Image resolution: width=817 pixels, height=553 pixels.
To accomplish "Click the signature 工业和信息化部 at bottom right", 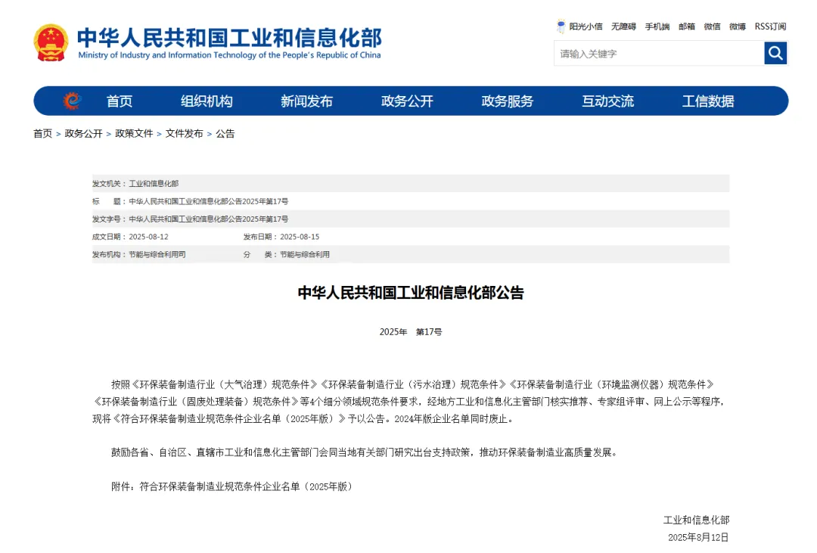I will tap(696, 520).
